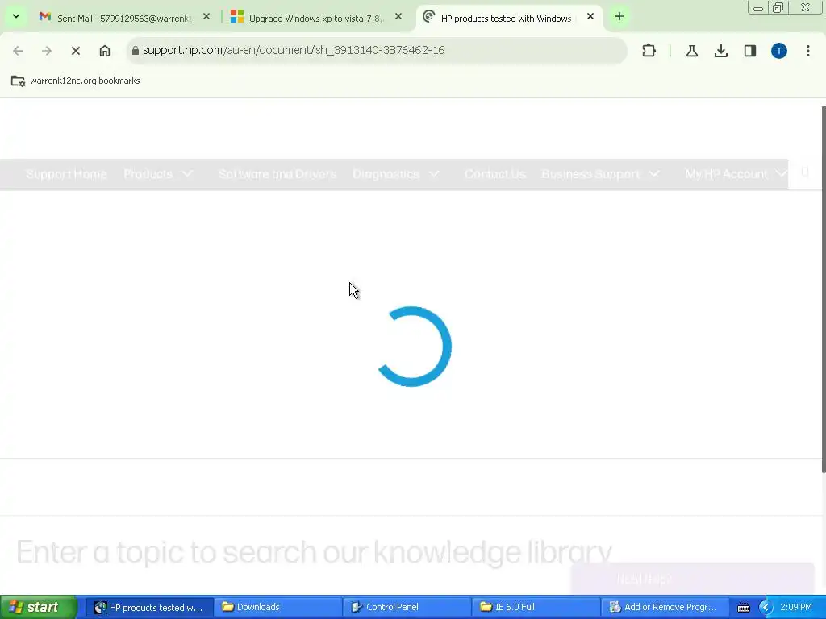Screen dimensions: 826x619
Task: Restore down the browser window
Action: click(x=778, y=8)
